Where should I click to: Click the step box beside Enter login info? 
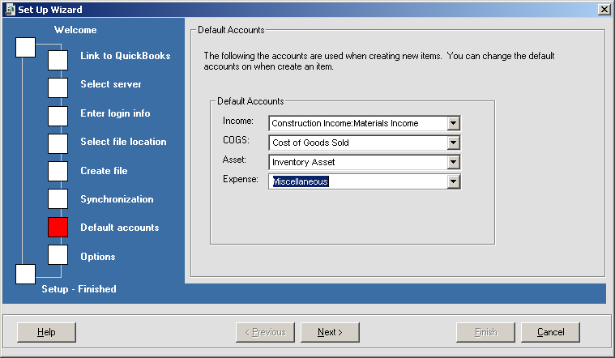tap(58, 116)
